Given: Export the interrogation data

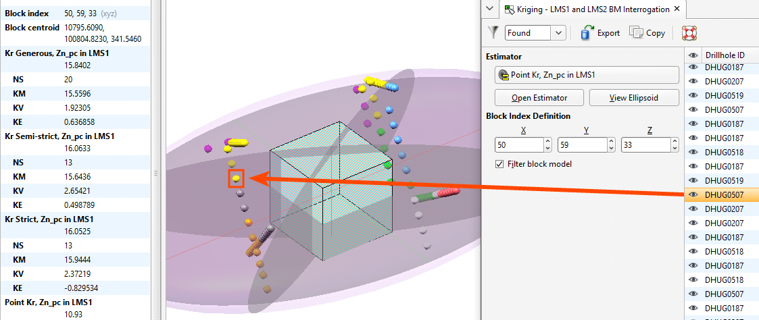Looking at the screenshot, I should 600,32.
